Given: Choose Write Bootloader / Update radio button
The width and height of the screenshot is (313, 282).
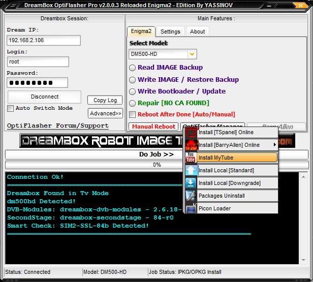Looking at the screenshot, I should [x=132, y=91].
